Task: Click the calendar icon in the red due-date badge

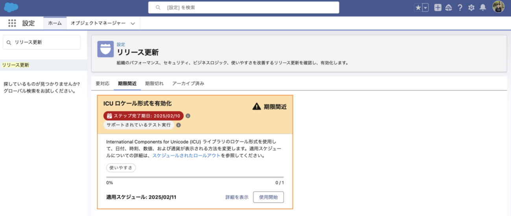Action: (109, 116)
